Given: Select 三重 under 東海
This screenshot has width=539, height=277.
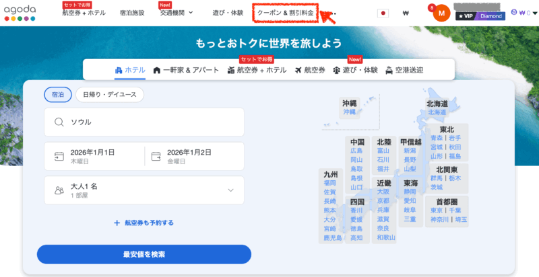Looking at the screenshot, I should click(x=410, y=219).
